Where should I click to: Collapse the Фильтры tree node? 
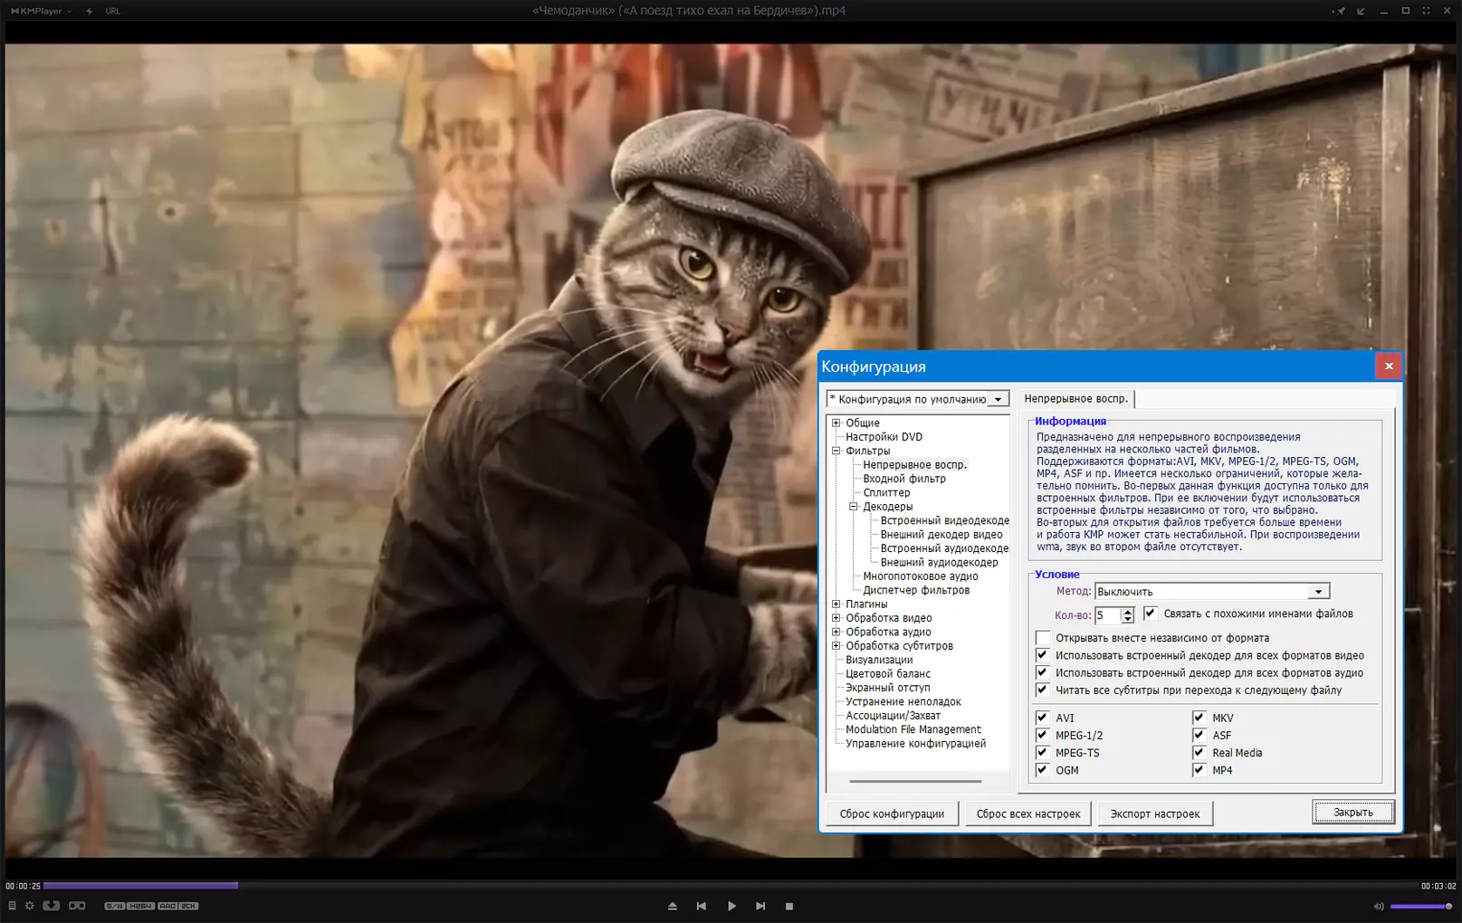836,451
